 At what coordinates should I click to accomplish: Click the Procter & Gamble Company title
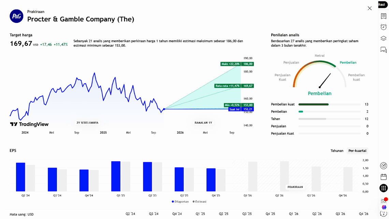[81, 19]
